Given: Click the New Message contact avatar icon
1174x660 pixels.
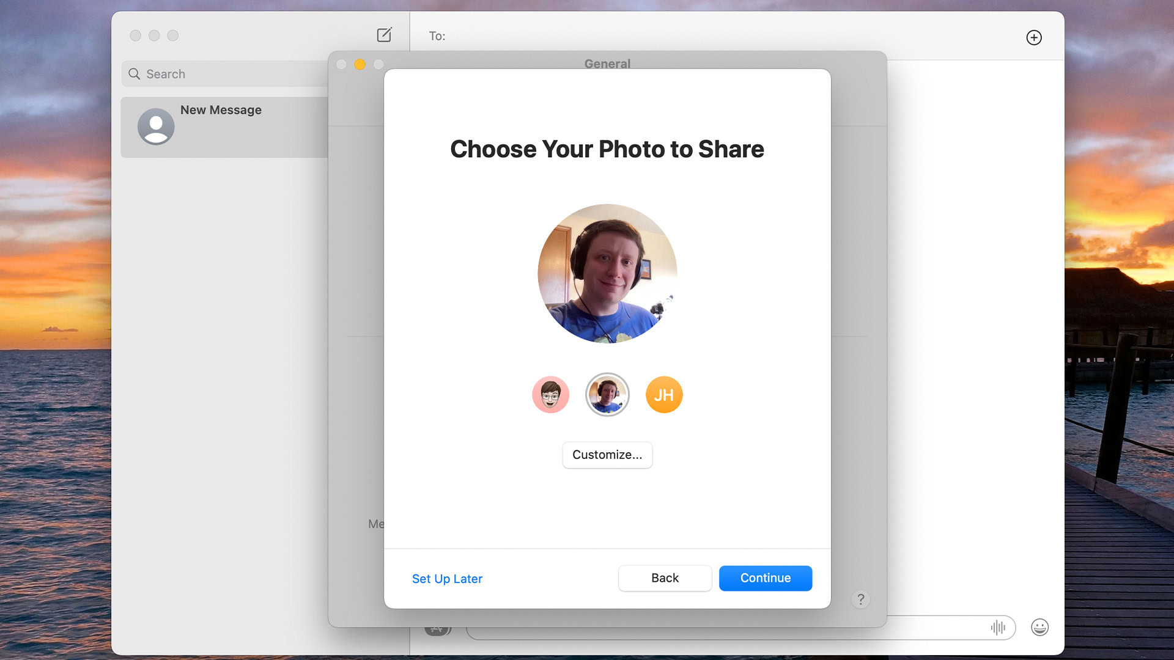Looking at the screenshot, I should [156, 127].
